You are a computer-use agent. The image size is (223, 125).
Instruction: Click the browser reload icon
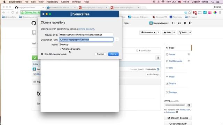point(13,12)
